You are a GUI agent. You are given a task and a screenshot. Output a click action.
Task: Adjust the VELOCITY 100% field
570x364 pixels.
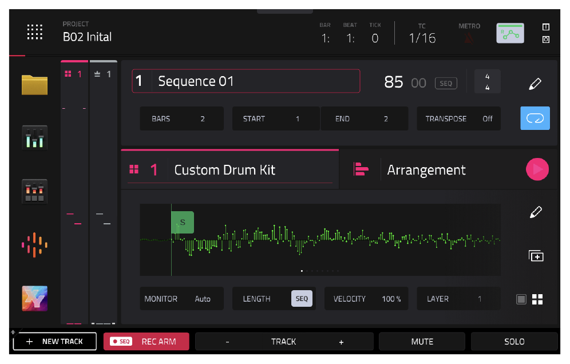click(366, 299)
